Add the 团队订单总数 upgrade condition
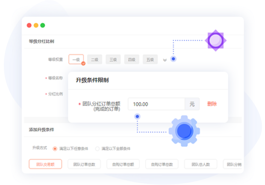265x185 pixels. [x=84, y=164]
